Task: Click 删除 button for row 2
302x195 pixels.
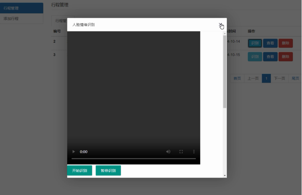Action: pos(286,43)
